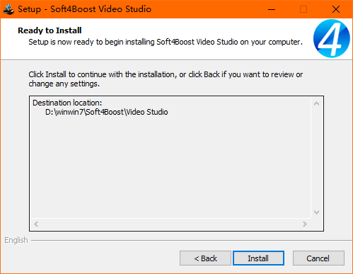Viewport: 353px width, 274px height.
Task: Close the Soft4Boost Setup window
Action: click(336, 9)
